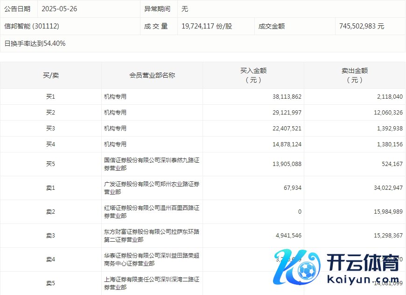Select the 买1 row label

pos(50,97)
